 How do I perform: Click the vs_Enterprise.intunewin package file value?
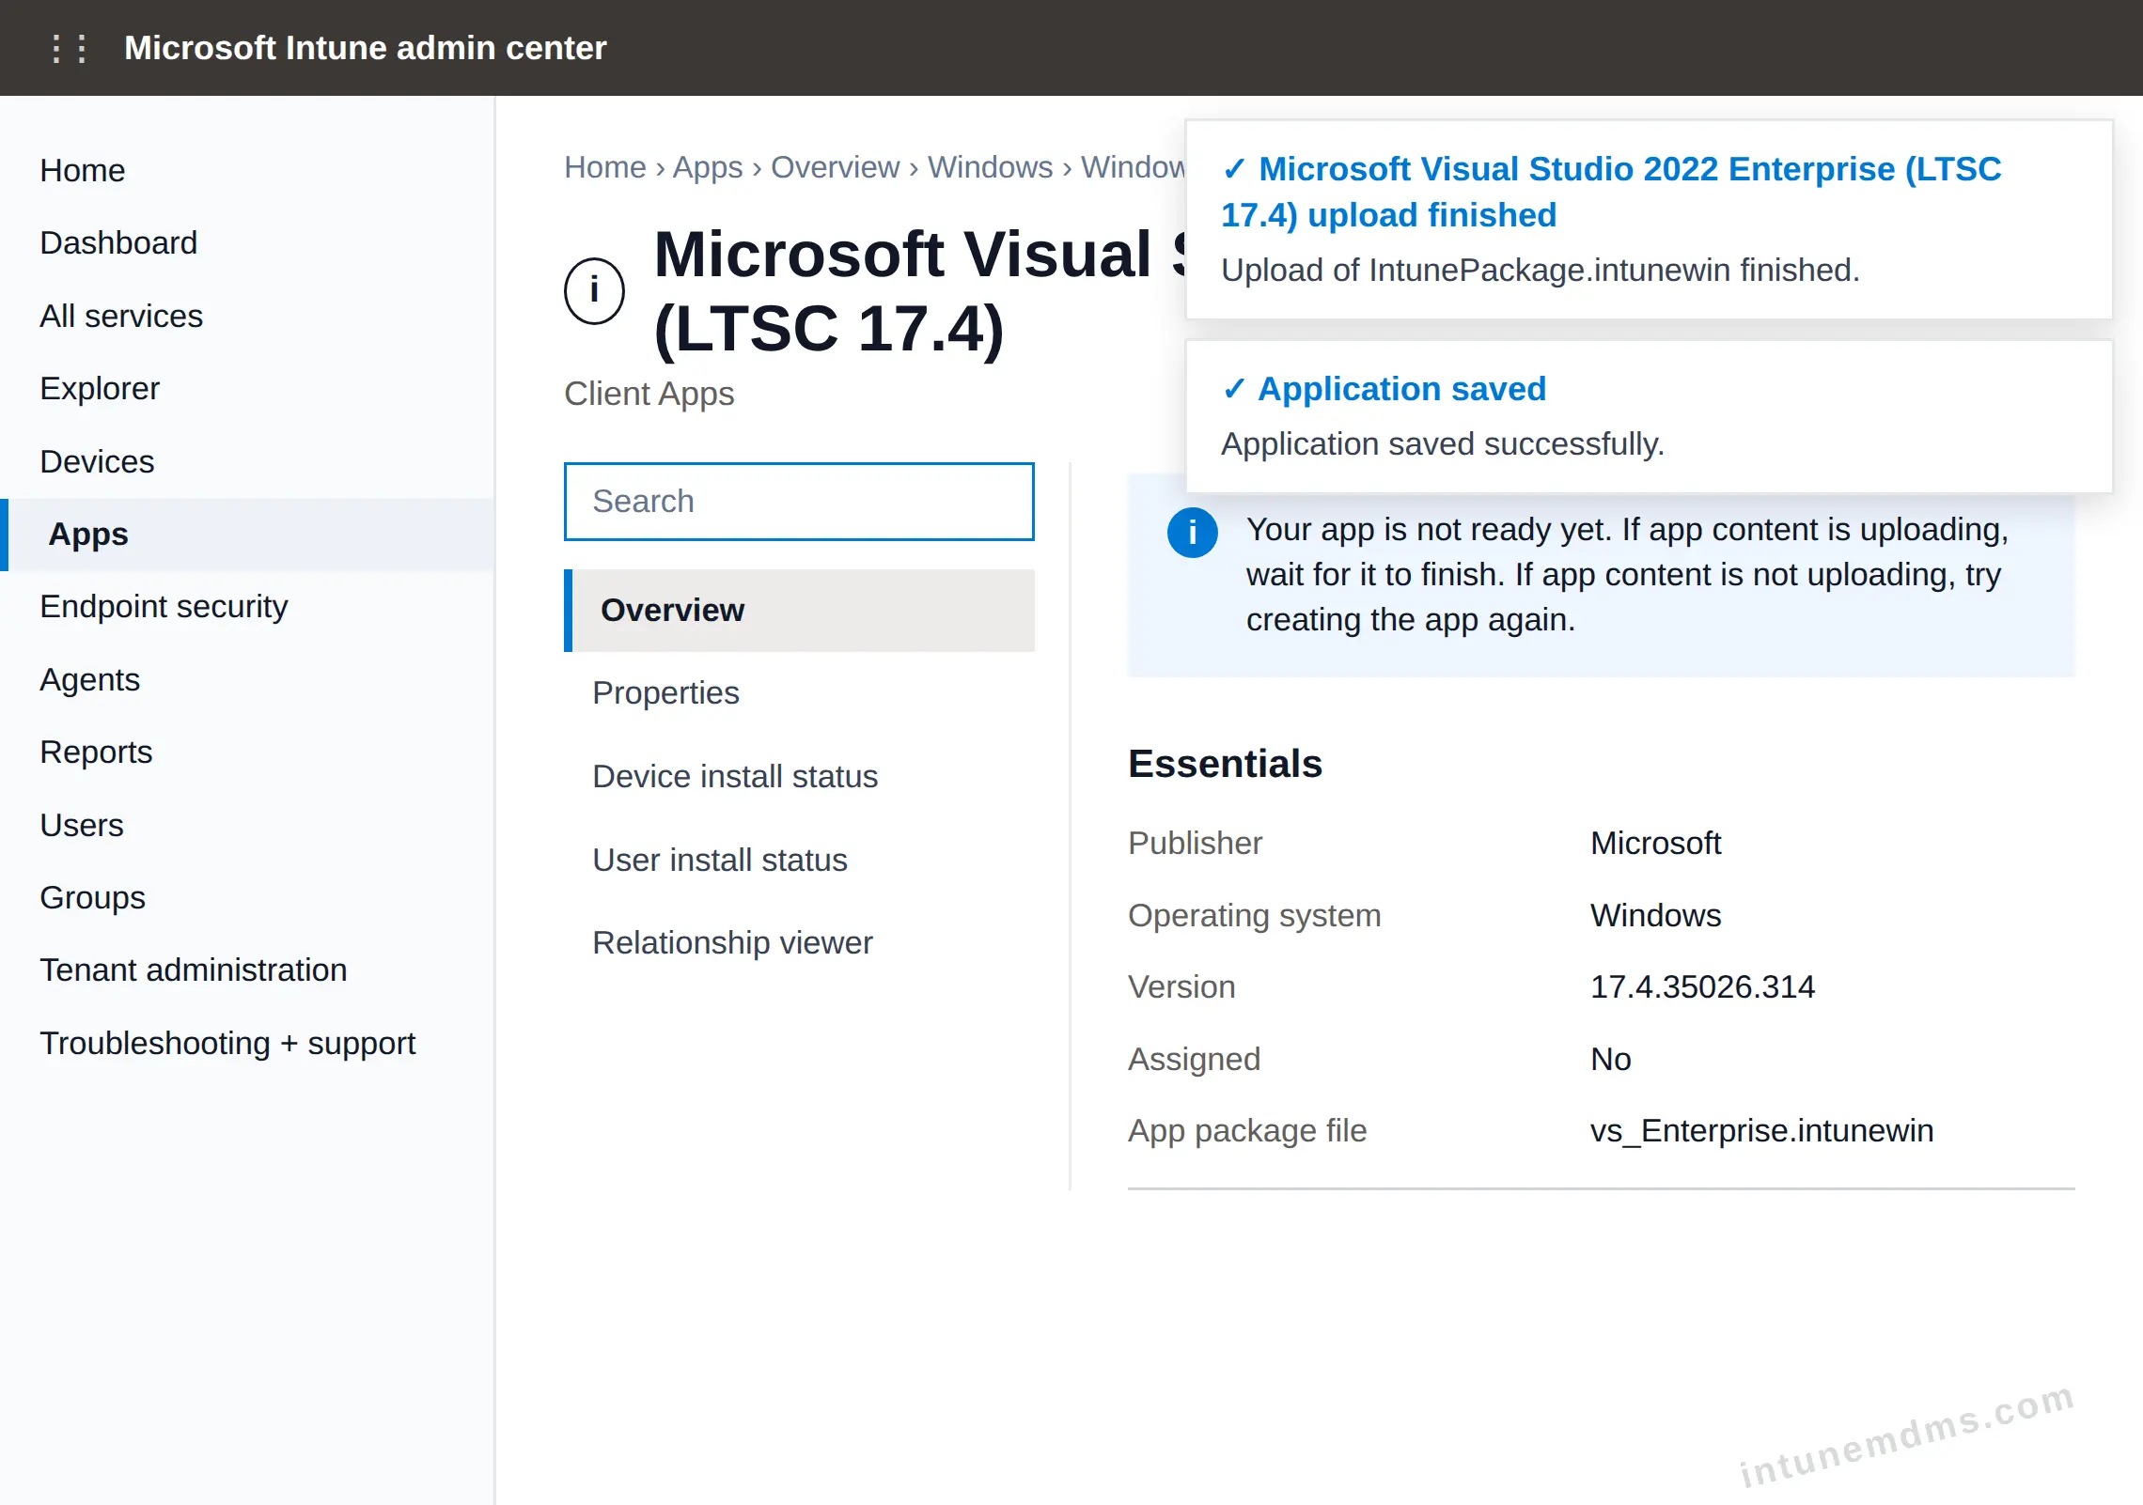[x=1761, y=1130]
